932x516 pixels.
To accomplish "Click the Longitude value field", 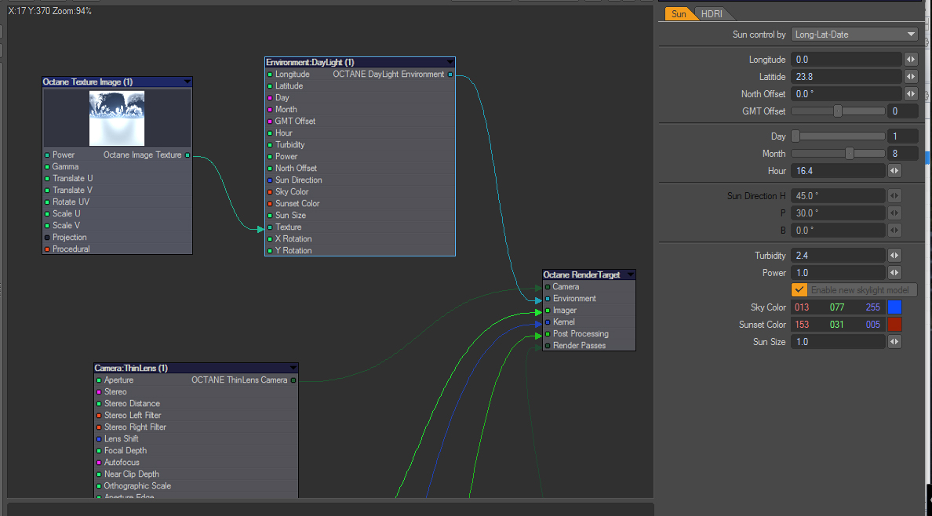I will click(x=846, y=60).
